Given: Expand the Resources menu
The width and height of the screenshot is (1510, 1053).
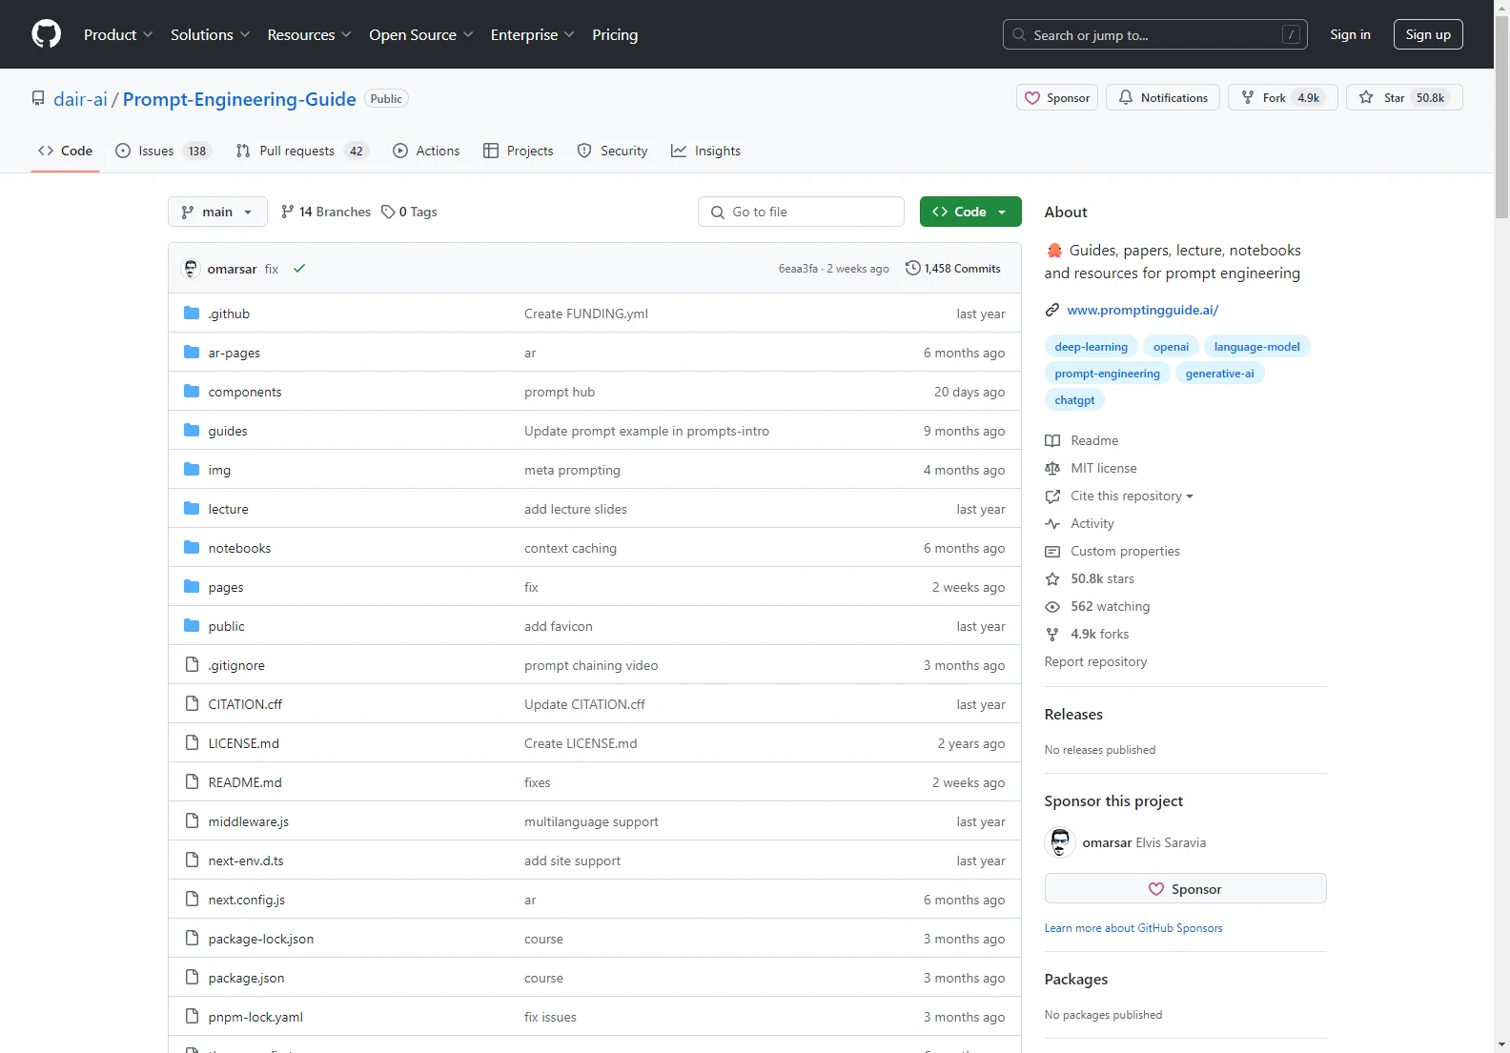Looking at the screenshot, I should point(310,34).
